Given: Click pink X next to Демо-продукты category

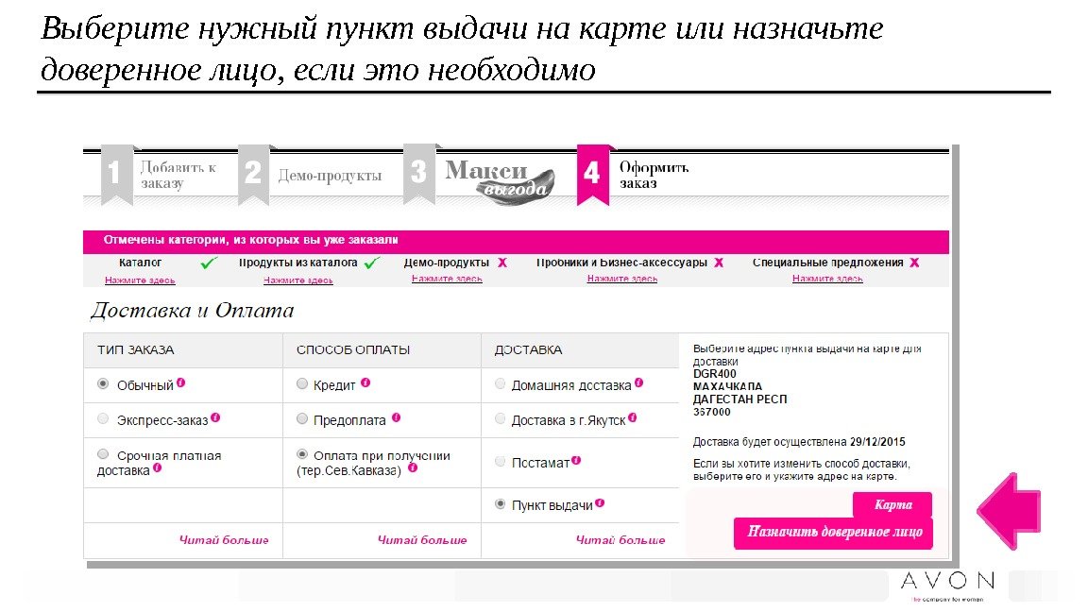Looking at the screenshot, I should click(502, 263).
